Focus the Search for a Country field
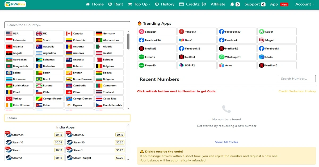 [67, 25]
